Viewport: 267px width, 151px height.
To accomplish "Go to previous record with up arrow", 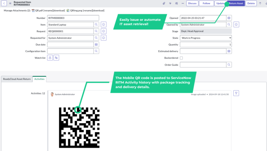I will [260, 3].
